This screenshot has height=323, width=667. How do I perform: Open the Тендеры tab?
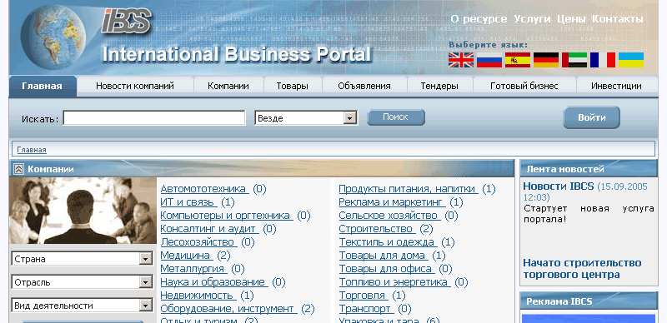point(439,86)
